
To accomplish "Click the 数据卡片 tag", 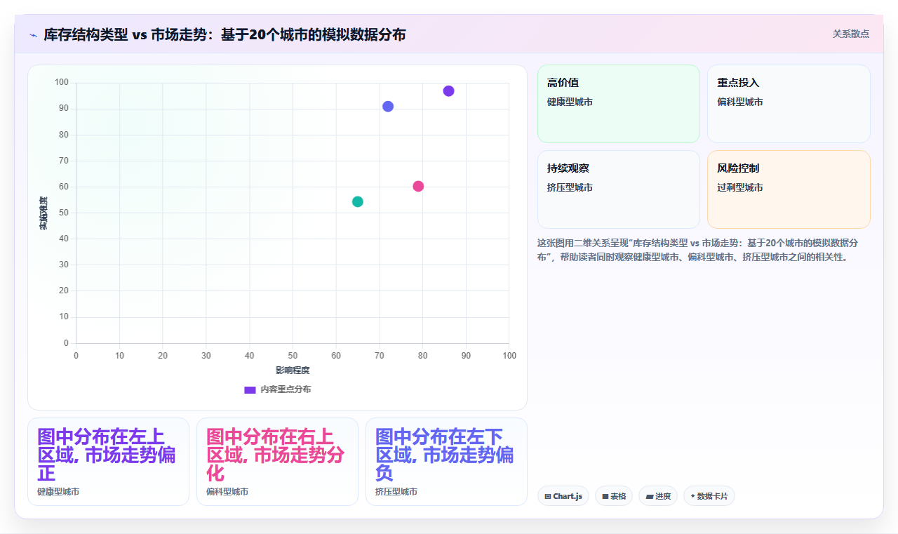I will point(709,496).
